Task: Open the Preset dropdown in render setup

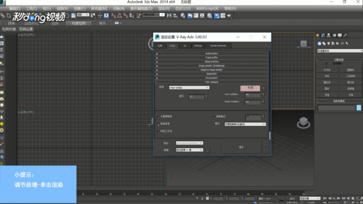Action: [189, 143]
